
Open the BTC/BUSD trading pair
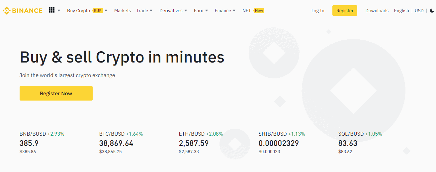pyautogui.click(x=112, y=134)
